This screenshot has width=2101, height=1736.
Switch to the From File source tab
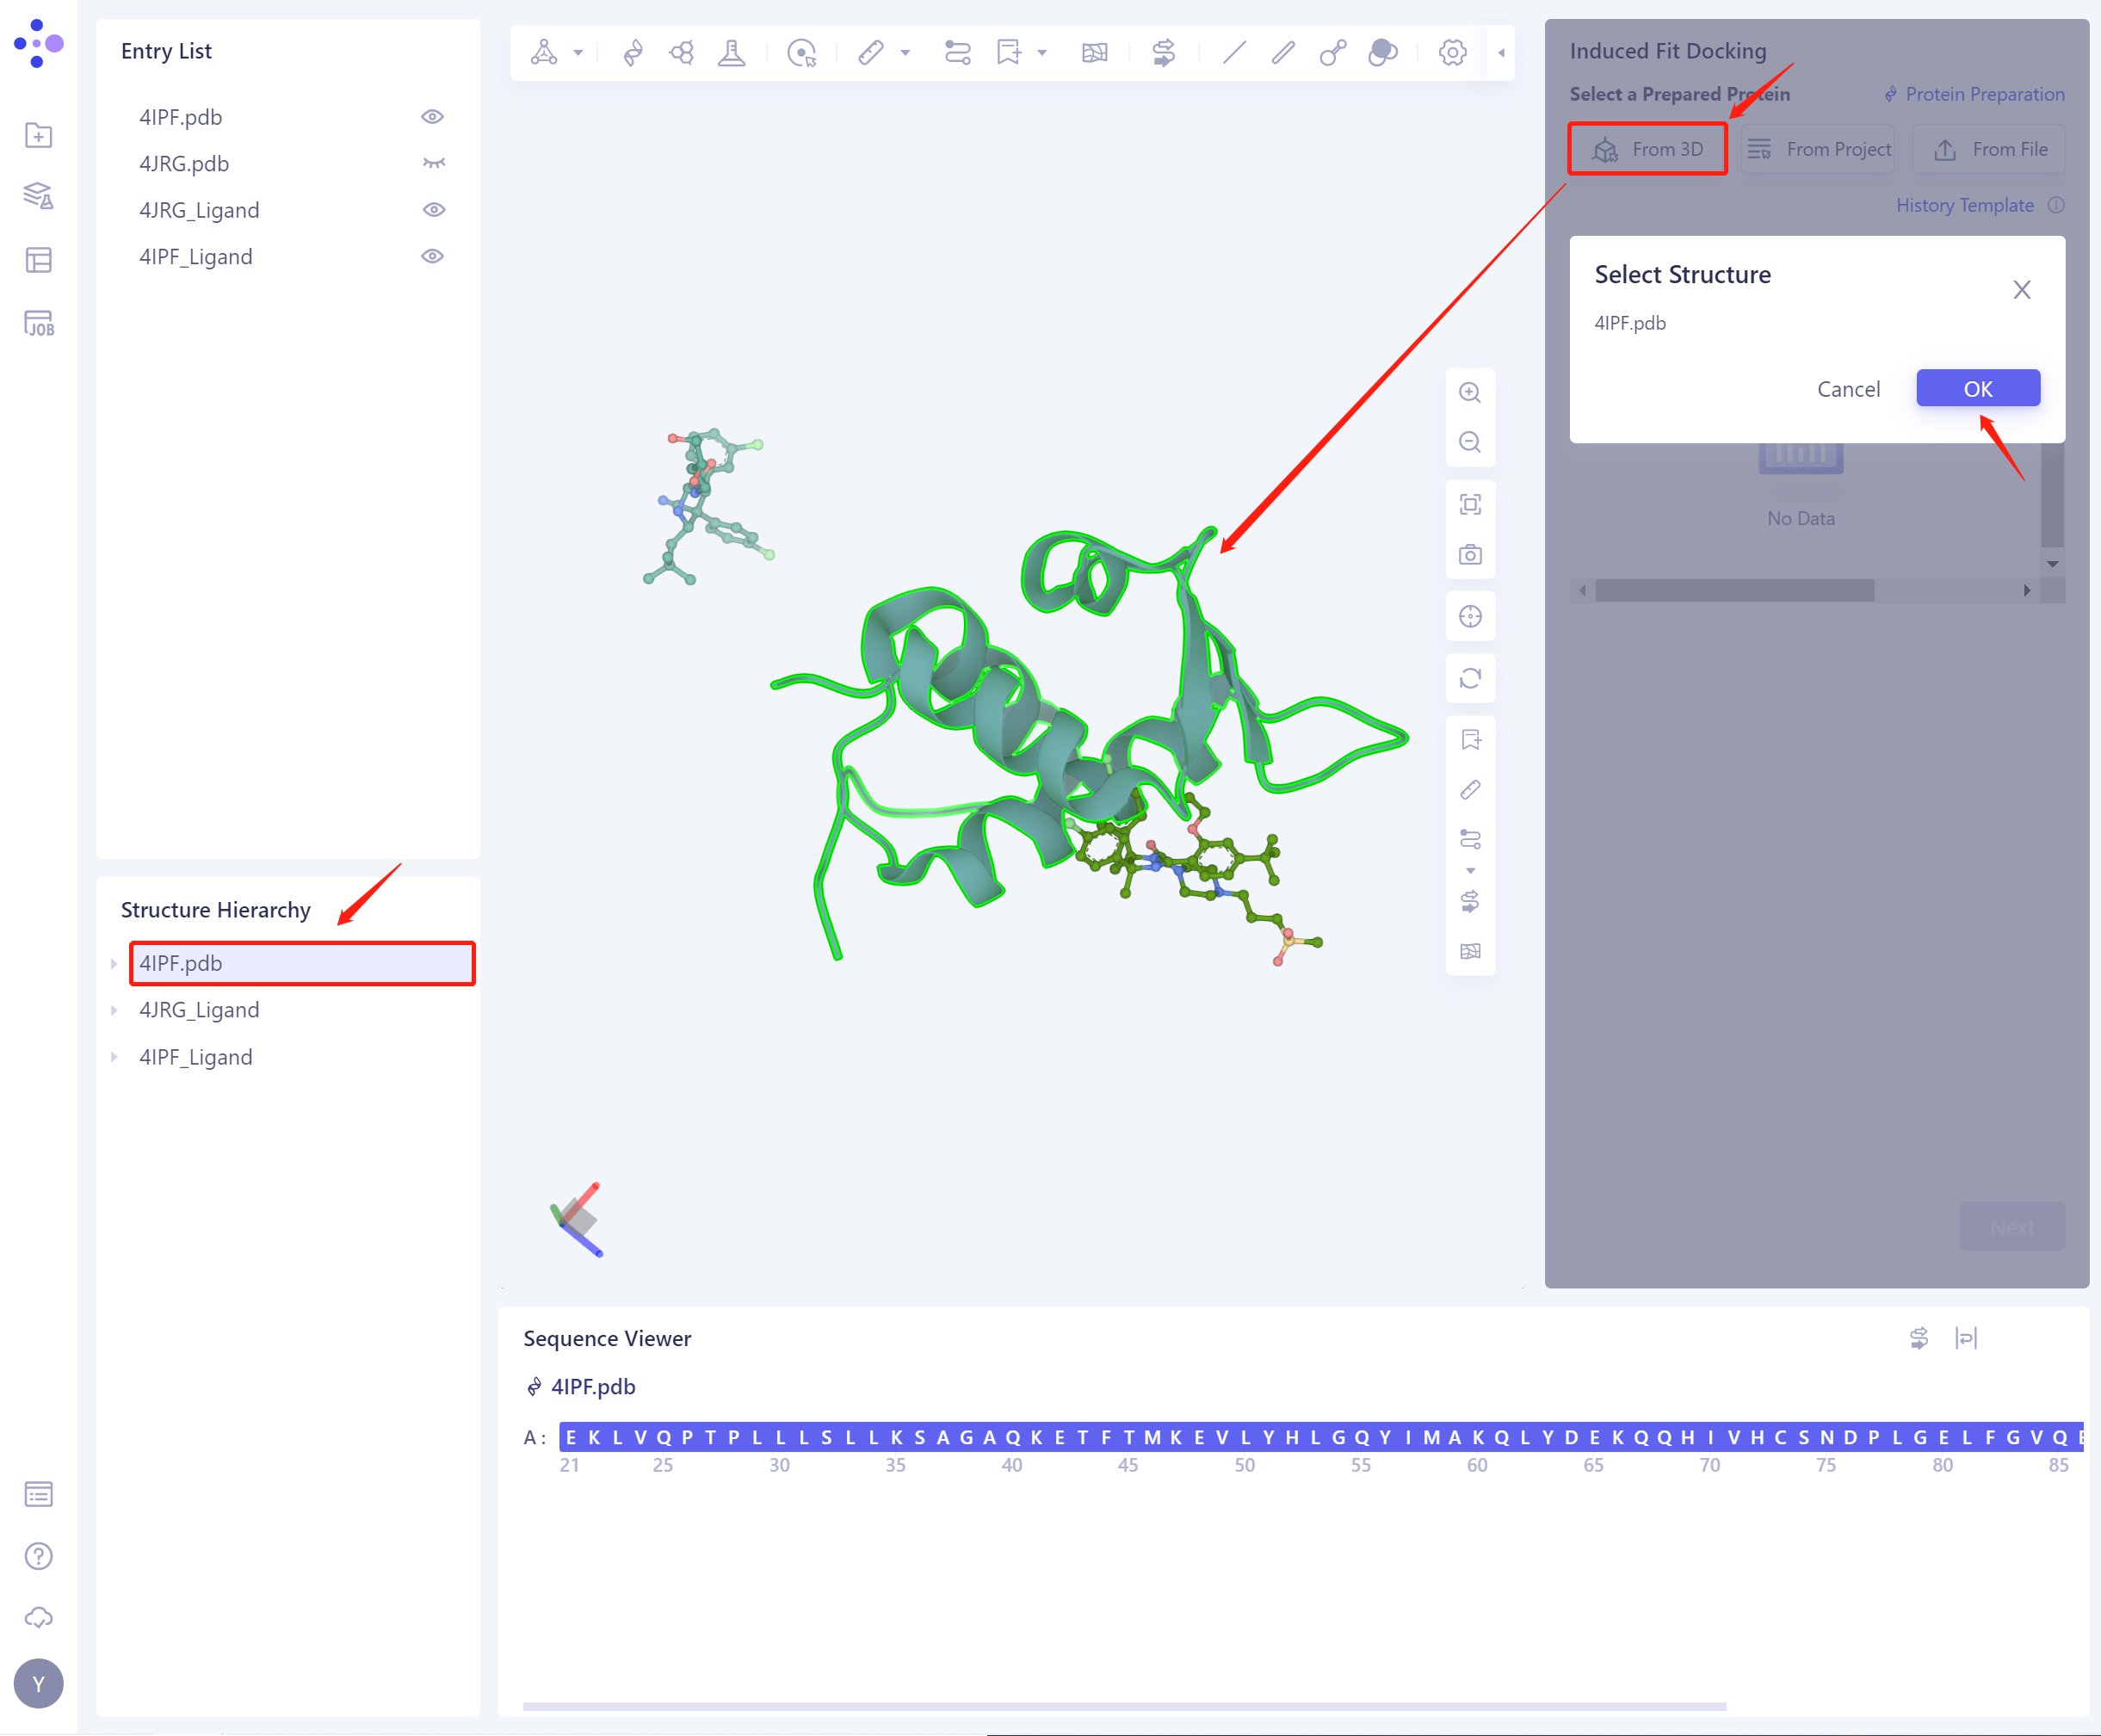pyautogui.click(x=1988, y=148)
